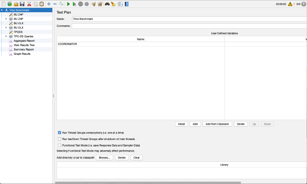Toggle Run Thread Groups consecutively checkbox
Image resolution: width=307 pixels, height=184 pixels.
(60, 133)
